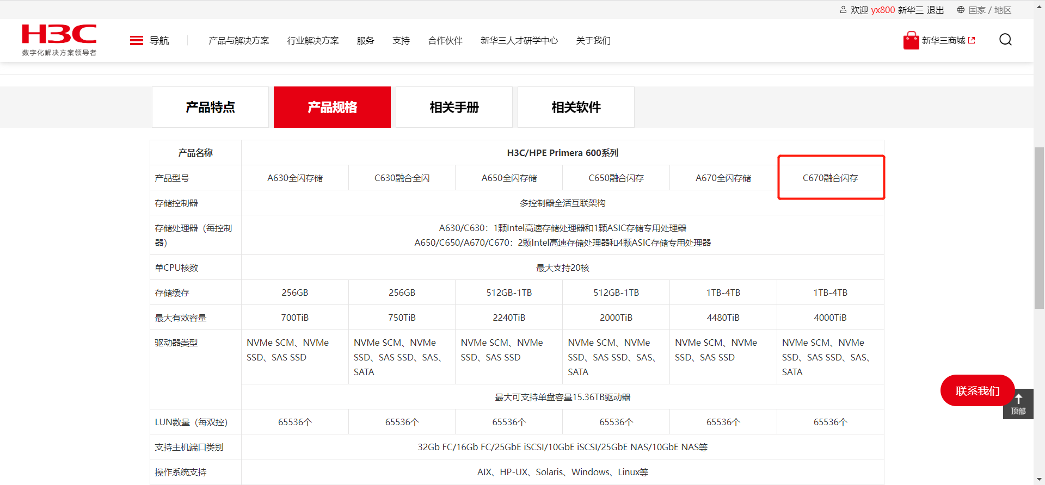Select the A670全闪存储 cell
Image resolution: width=1045 pixels, height=485 pixels.
pyautogui.click(x=723, y=178)
